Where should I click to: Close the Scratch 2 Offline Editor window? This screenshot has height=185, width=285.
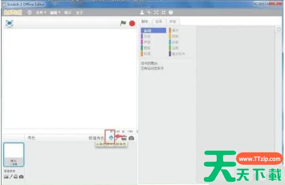click(x=275, y=3)
